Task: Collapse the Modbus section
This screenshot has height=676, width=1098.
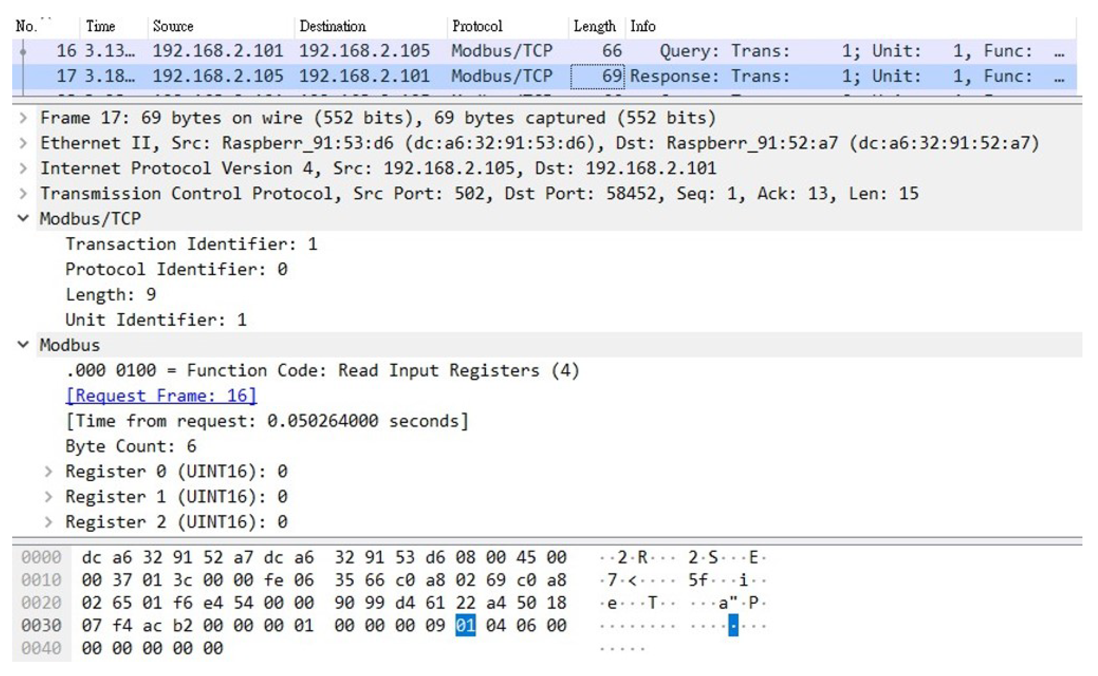Action: point(23,345)
